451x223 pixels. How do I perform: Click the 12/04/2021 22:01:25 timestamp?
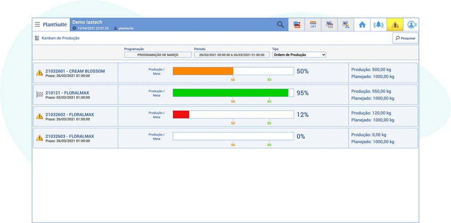(93, 29)
